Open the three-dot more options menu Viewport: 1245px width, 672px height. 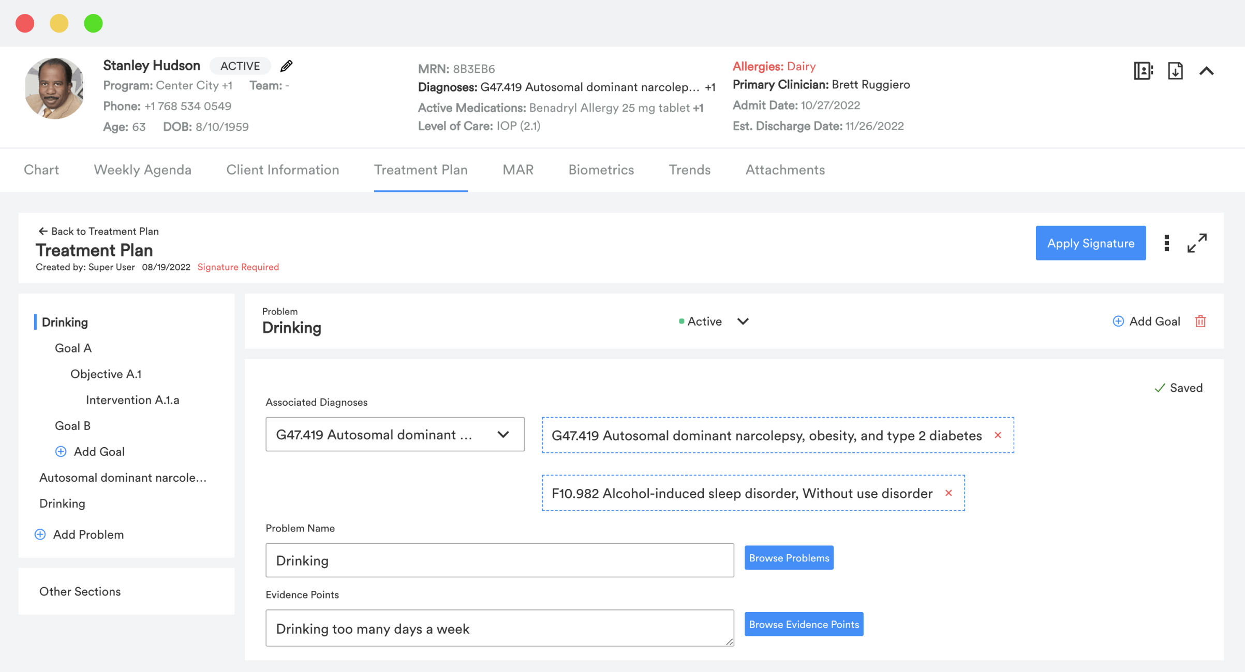1166,243
